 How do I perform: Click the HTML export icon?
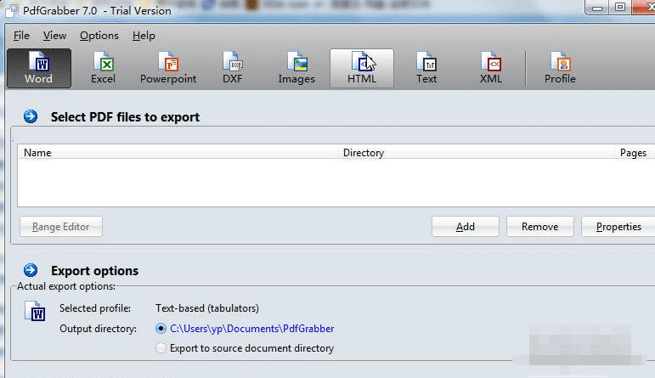pos(362,69)
